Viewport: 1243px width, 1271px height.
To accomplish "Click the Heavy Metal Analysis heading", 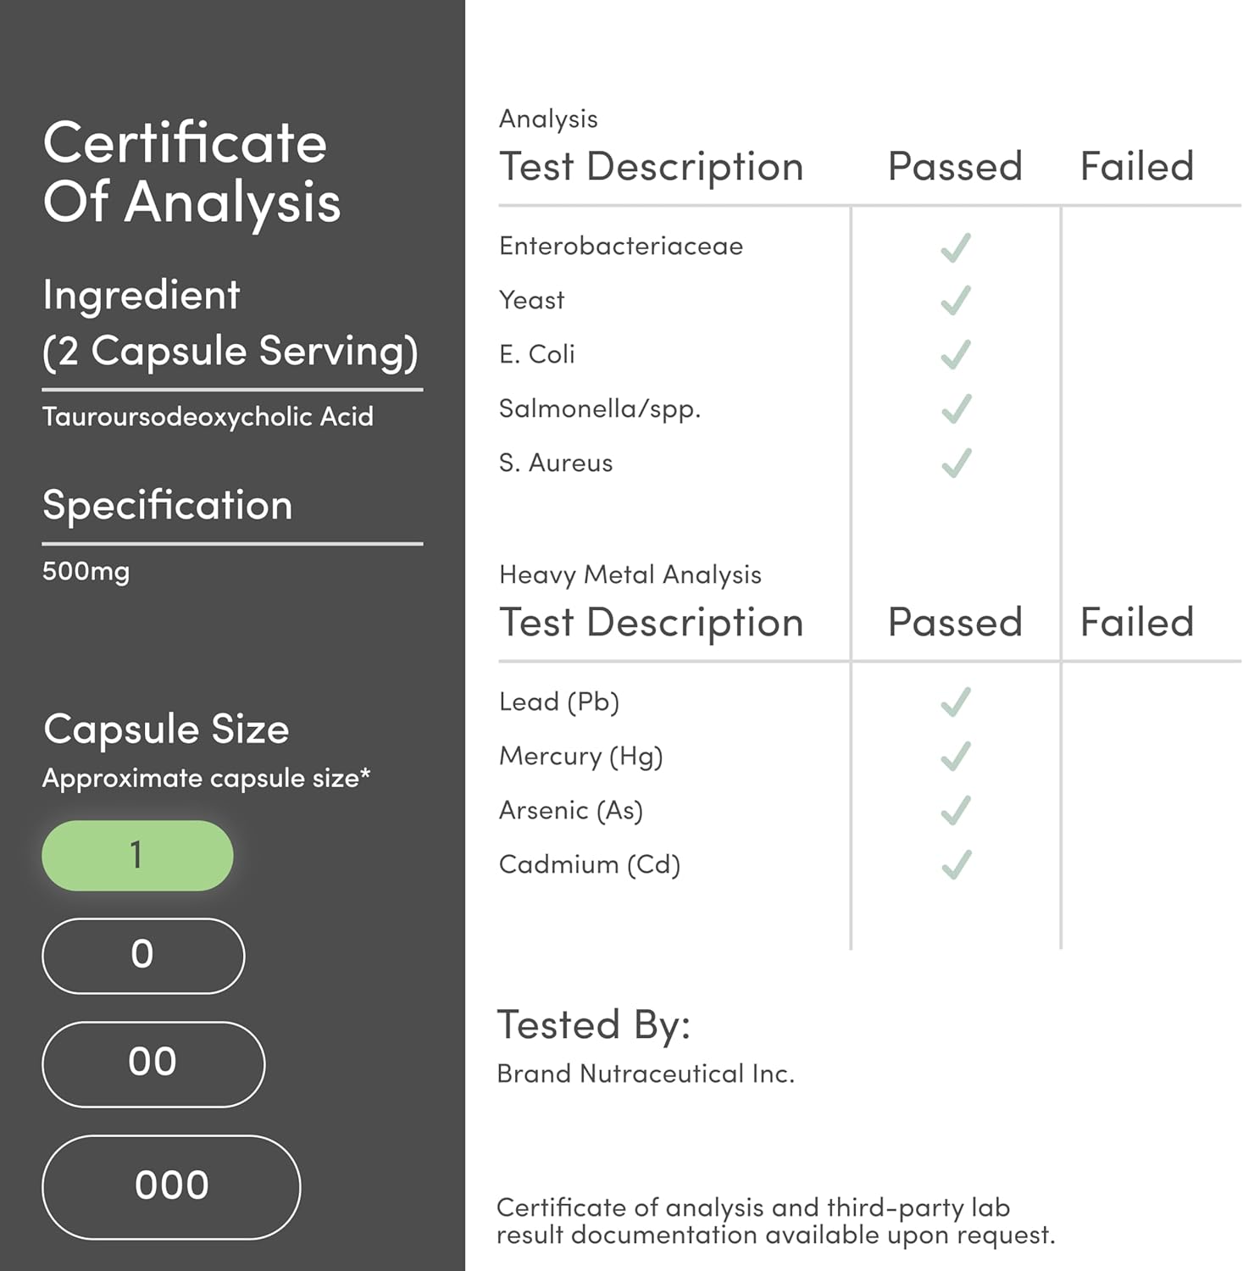I will [630, 574].
